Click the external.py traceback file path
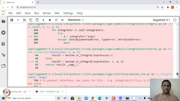Screen dimensions: 180x101 pyautogui.click(x=94, y=49)
